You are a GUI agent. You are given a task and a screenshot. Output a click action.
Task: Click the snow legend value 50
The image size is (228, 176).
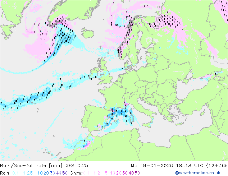click(137, 173)
